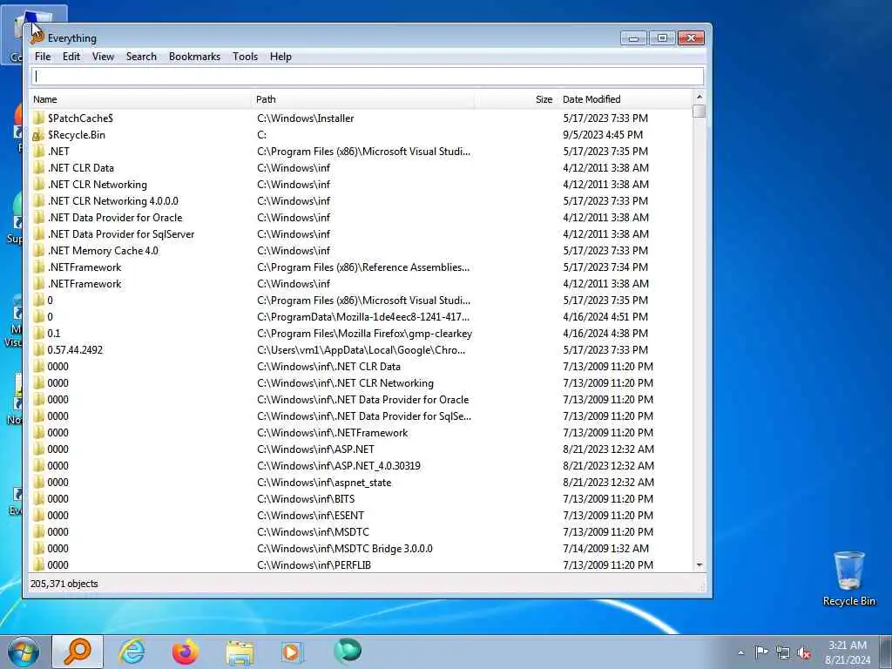
Task: Sort results by Name column header
Action: pos(140,99)
